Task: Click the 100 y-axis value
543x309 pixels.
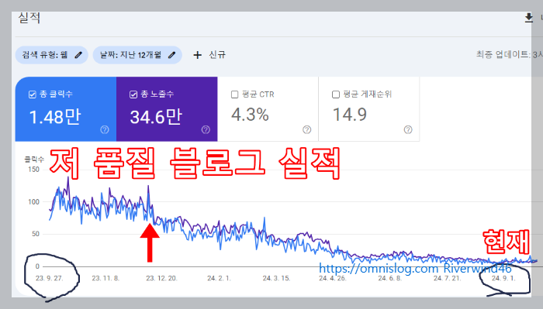Action: (33, 201)
